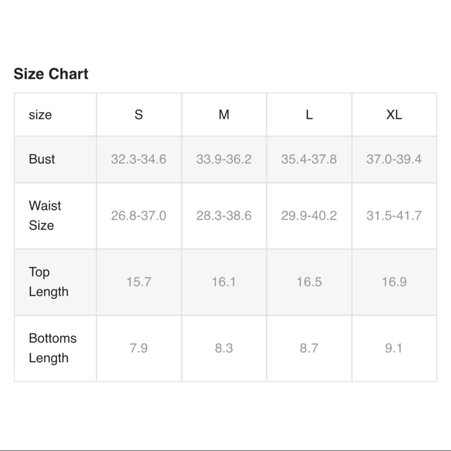Viewport: 451px width, 451px height.
Task: Click the 8.3 bottoms length value
Action: [224, 348]
